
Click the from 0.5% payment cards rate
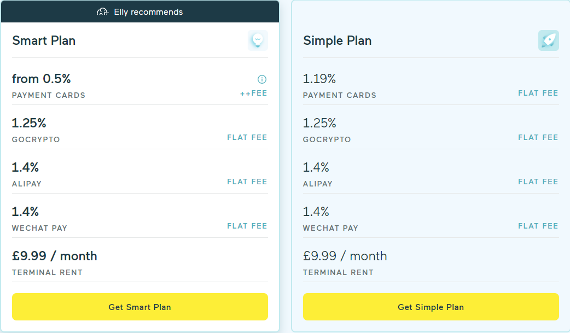tap(42, 79)
